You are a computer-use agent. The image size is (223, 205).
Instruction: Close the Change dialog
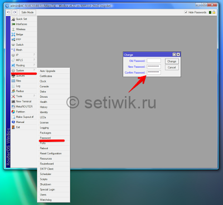tap(178, 54)
